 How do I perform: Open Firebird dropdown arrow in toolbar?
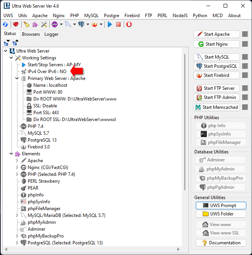point(101,25)
